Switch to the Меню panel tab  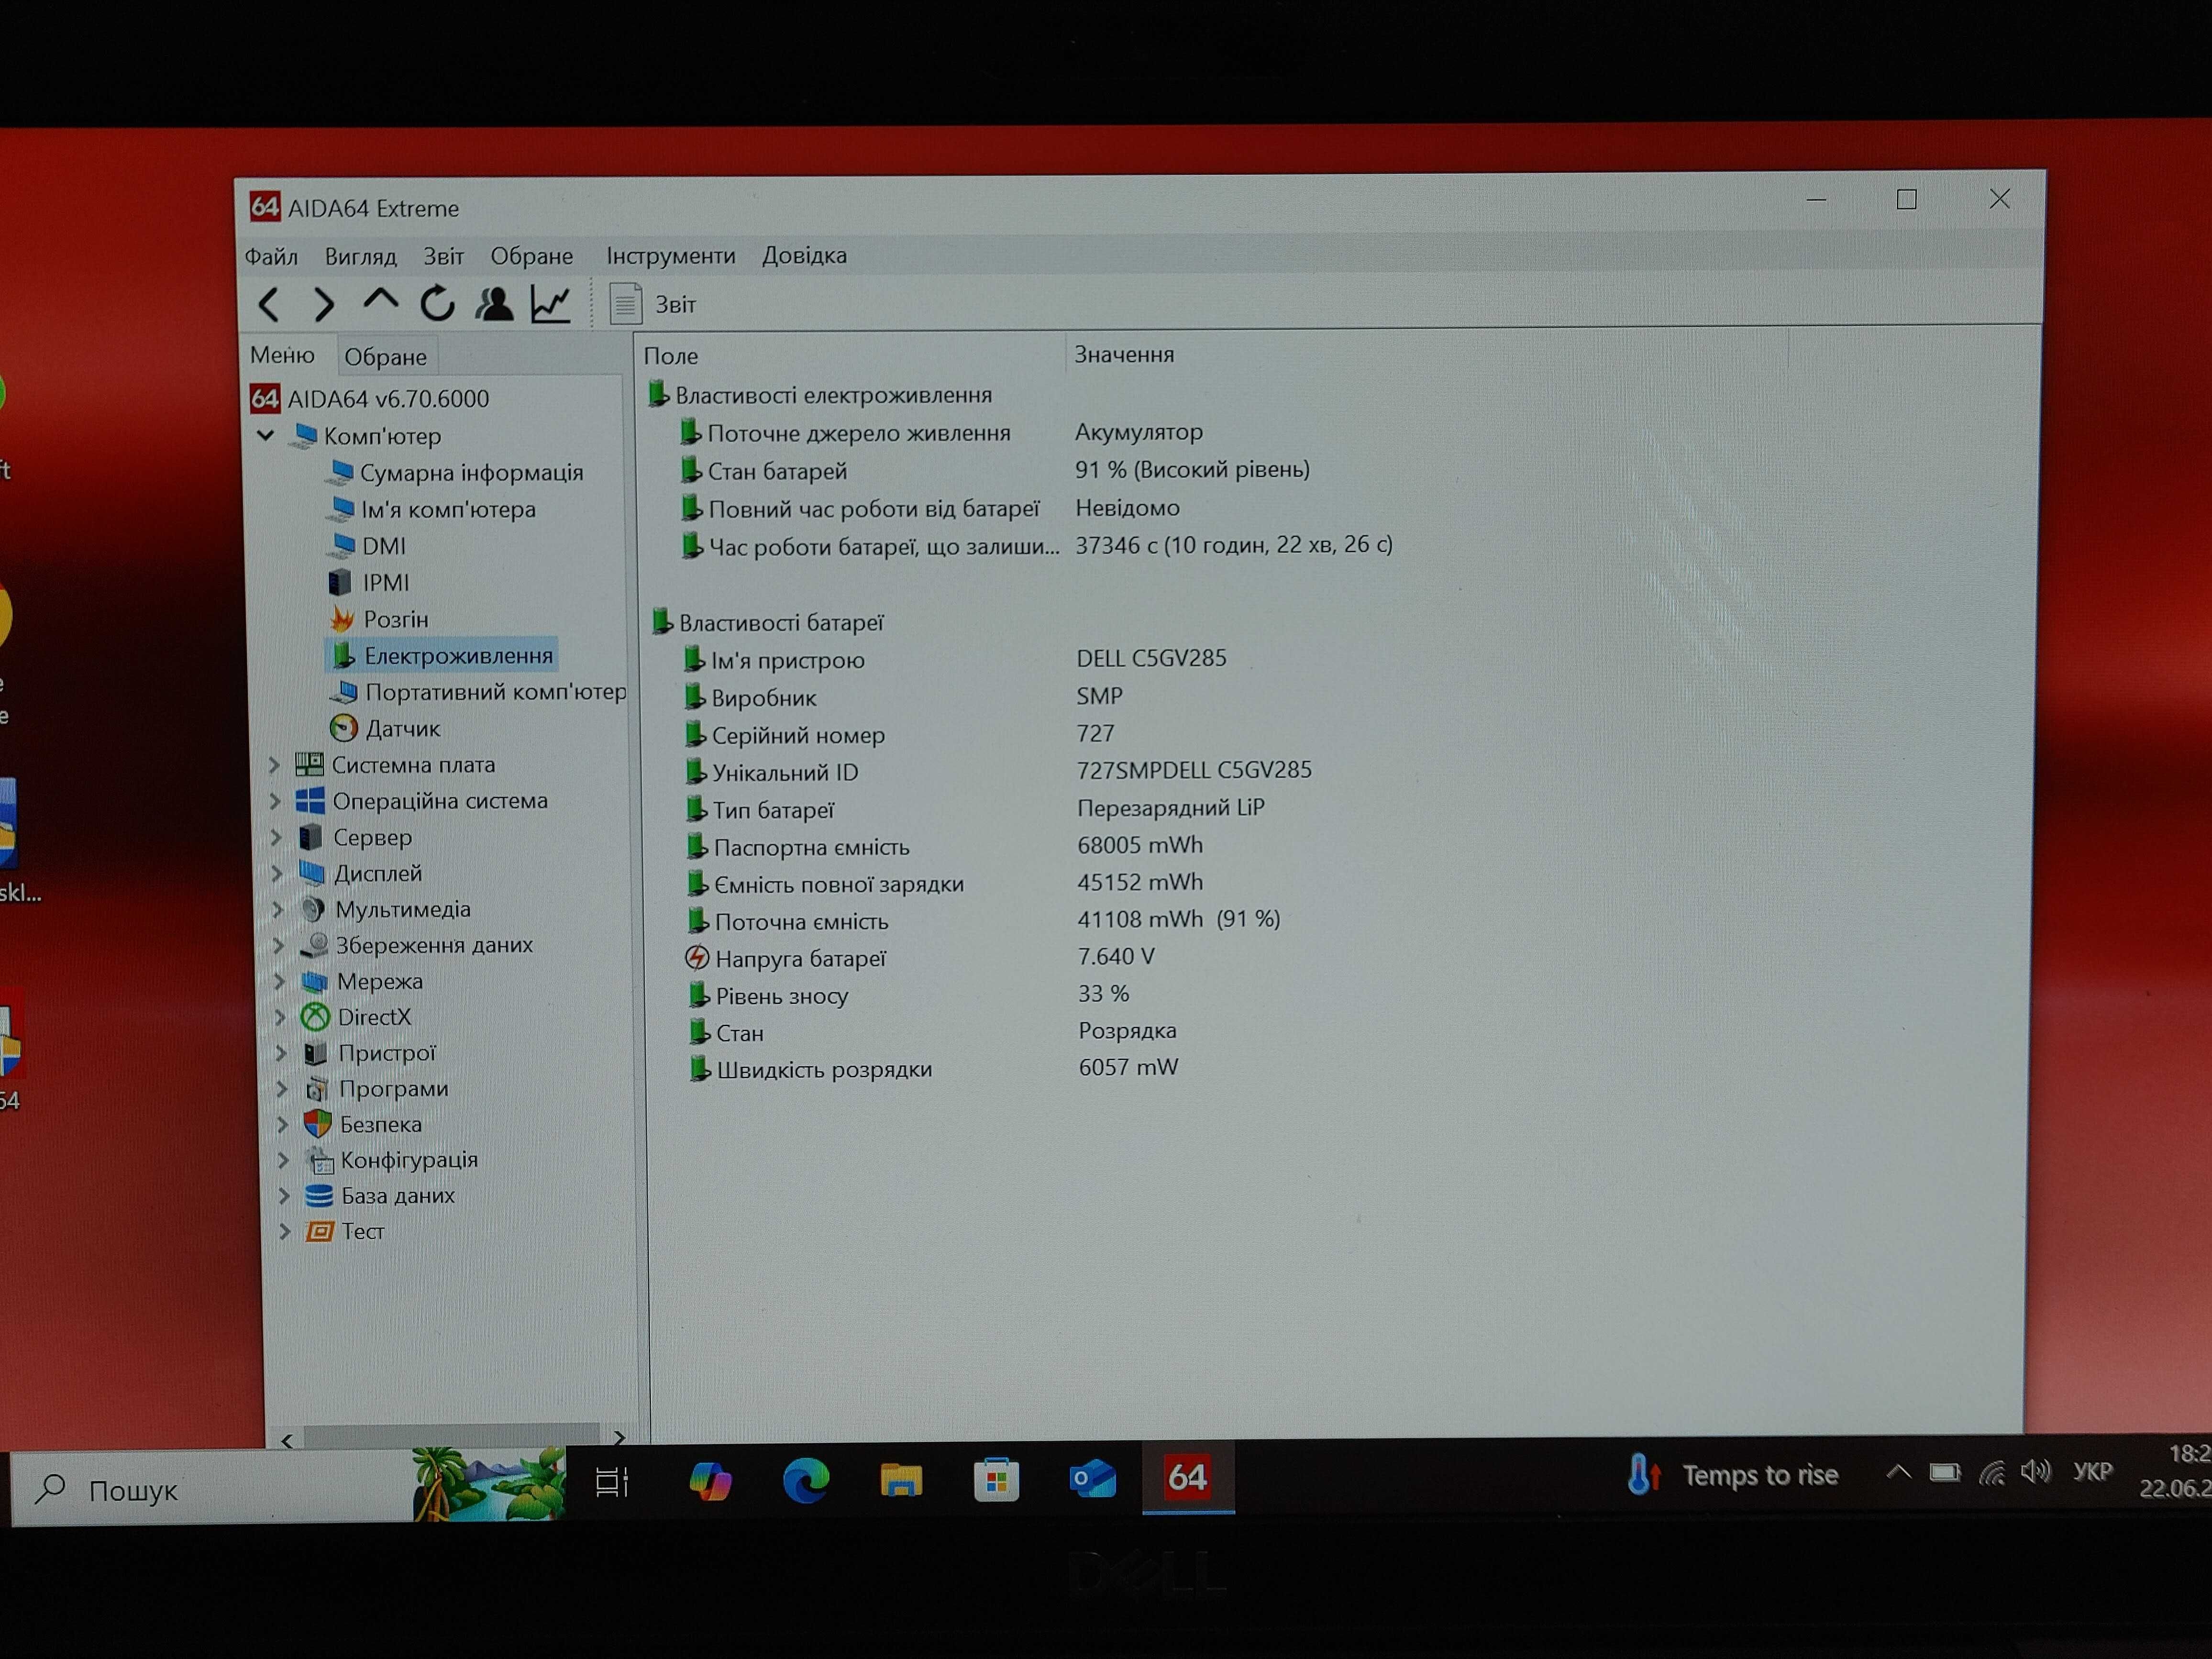[283, 355]
